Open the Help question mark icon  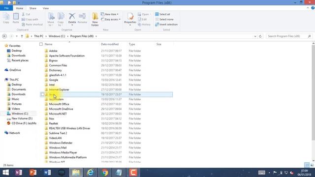click(313, 8)
